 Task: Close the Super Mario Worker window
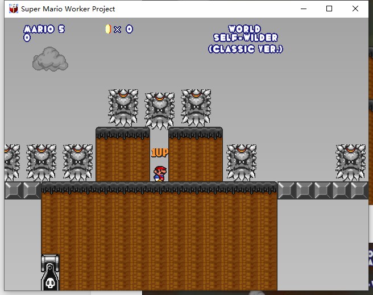coord(355,9)
